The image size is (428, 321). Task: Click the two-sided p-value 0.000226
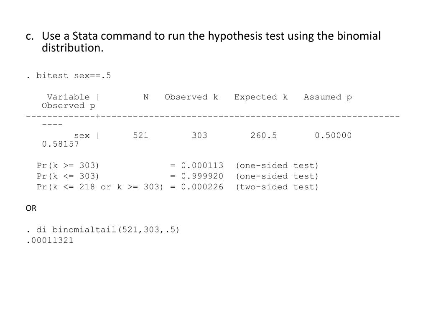(202, 187)
